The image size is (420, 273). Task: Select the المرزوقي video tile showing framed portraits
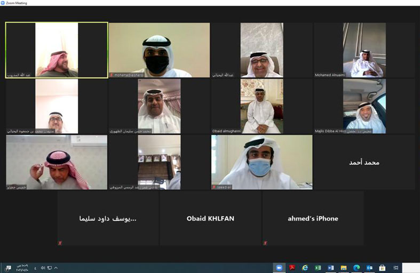tap(159, 162)
